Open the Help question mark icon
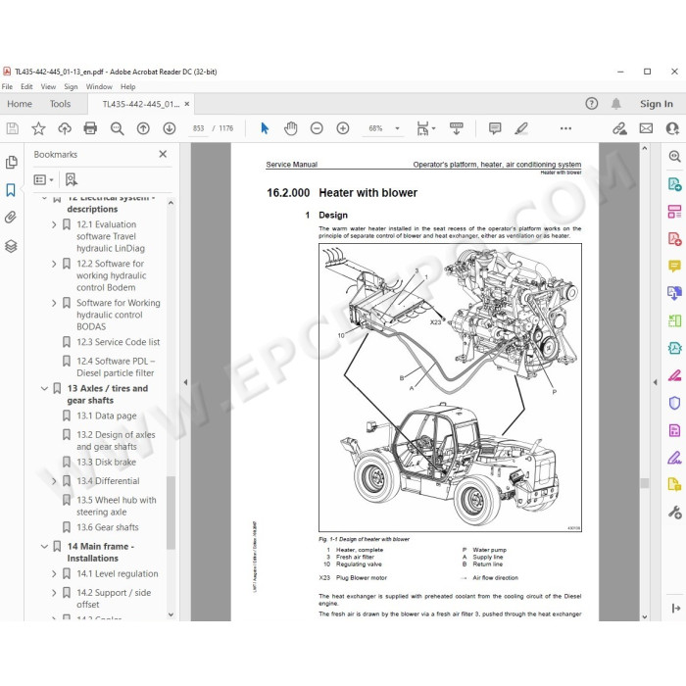Image resolution: width=686 pixels, height=686 pixels. tap(592, 104)
